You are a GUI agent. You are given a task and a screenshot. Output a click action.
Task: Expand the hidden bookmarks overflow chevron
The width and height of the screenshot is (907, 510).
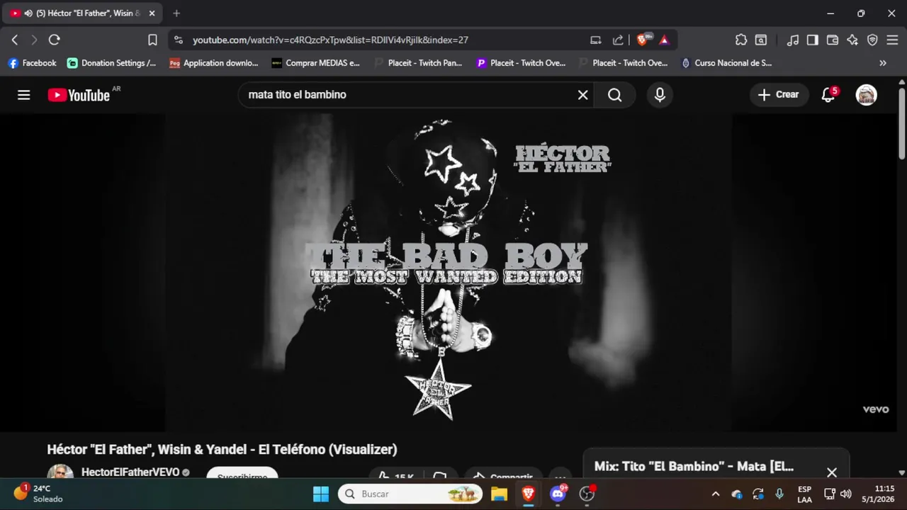pos(883,63)
